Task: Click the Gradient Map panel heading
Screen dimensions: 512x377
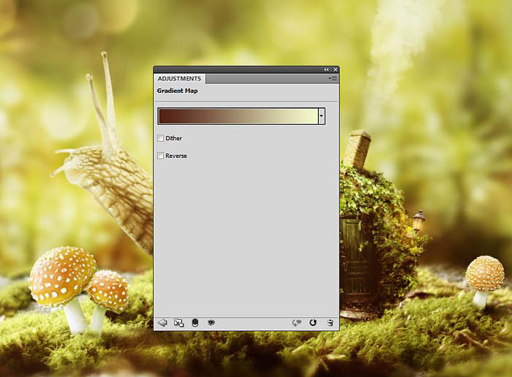Action: pyautogui.click(x=177, y=91)
